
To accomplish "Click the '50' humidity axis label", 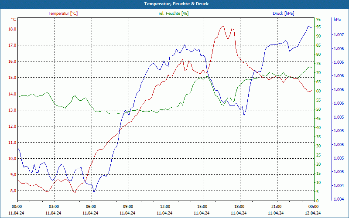I will click(318, 109).
